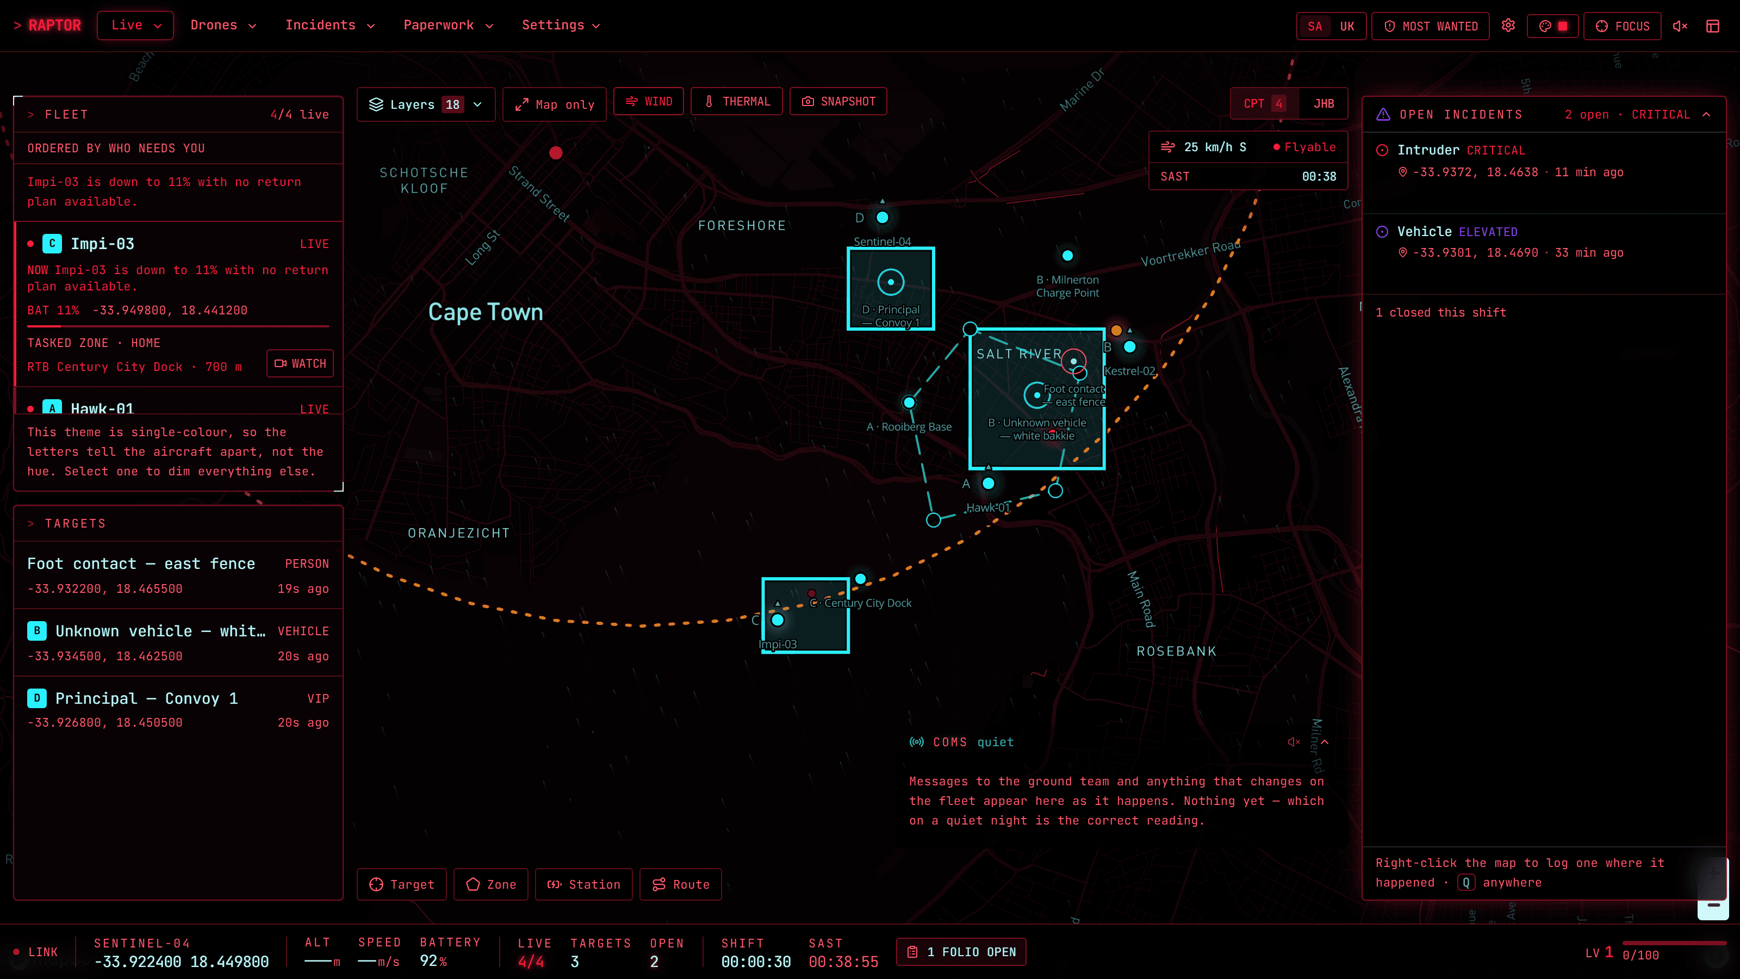1740x979 pixels.
Task: Open MOST WANTED list
Action: click(x=1430, y=26)
